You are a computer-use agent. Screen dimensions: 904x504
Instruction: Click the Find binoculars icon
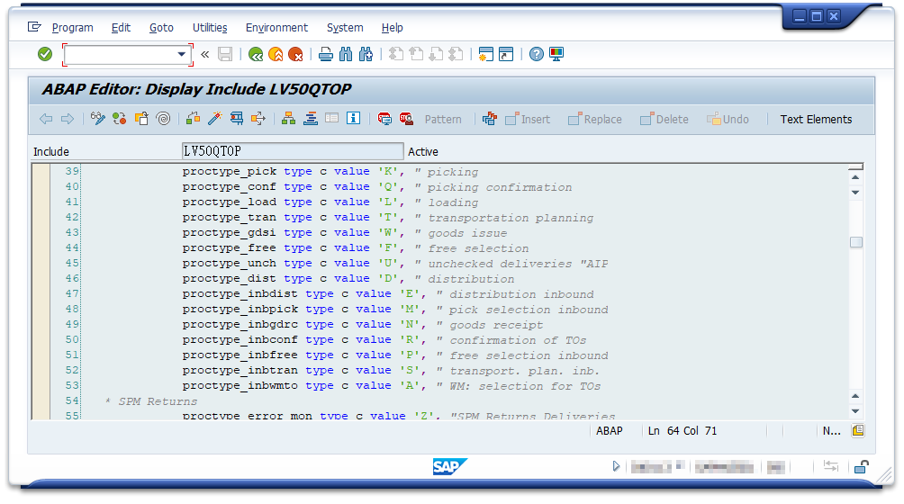[x=346, y=54]
